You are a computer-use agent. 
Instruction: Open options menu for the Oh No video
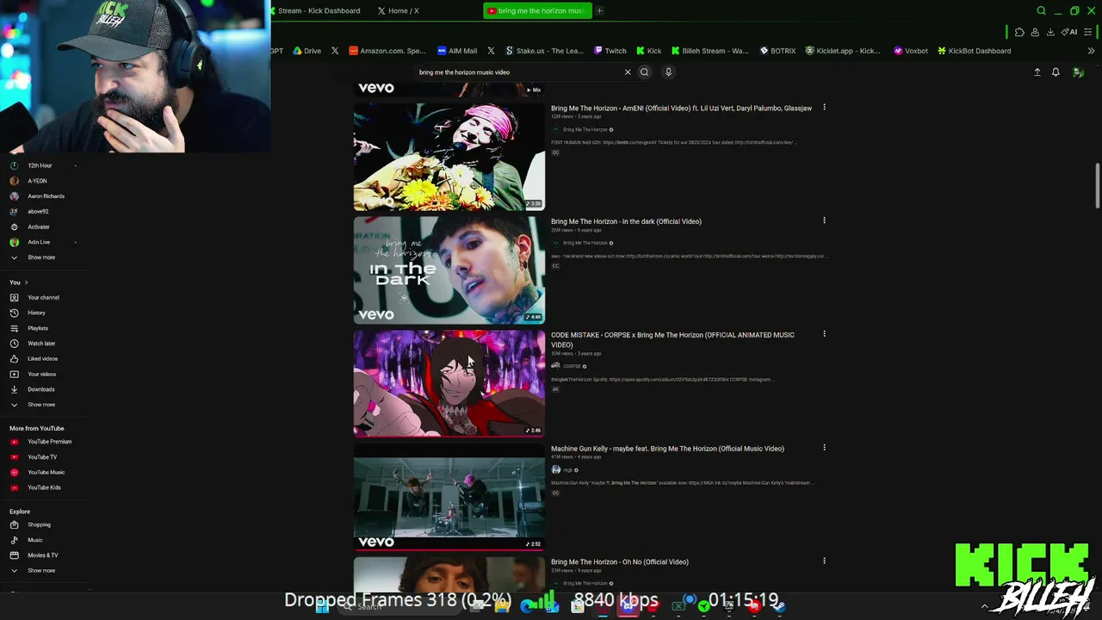(x=824, y=561)
